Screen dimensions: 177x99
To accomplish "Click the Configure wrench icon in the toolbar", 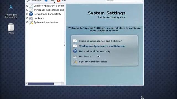I will (28, 1).
